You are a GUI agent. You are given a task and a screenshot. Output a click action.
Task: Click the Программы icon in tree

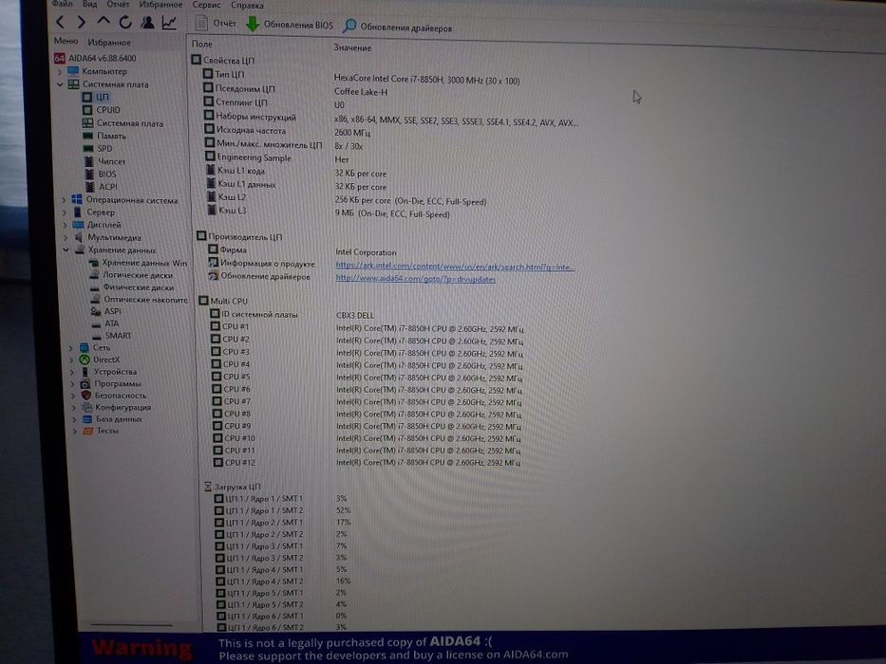[85, 384]
